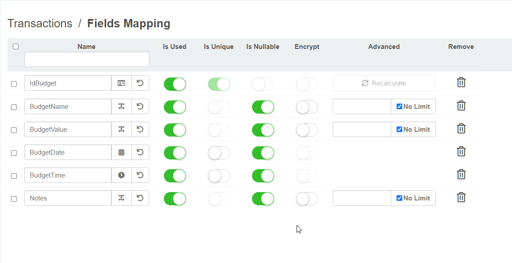Delete the IdBudget field with trash icon
Image resolution: width=512 pixels, height=263 pixels.
coord(461,82)
